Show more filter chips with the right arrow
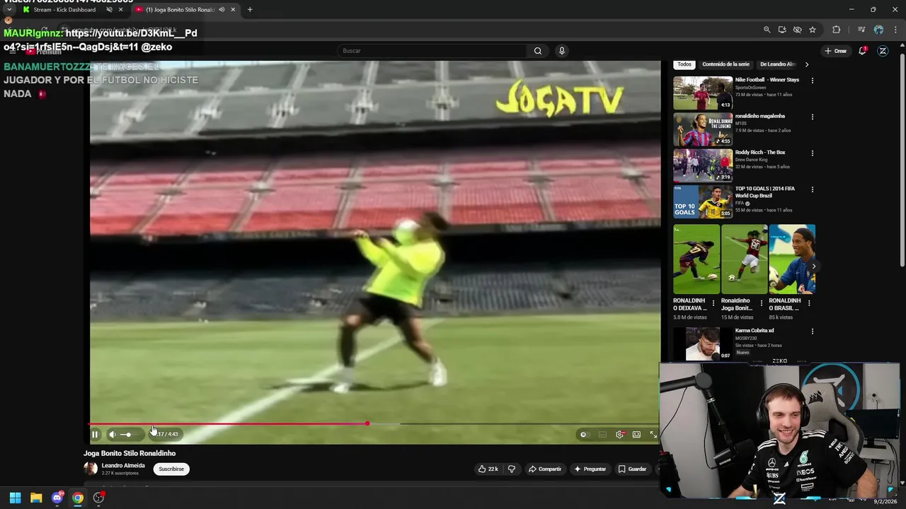This screenshot has height=509, width=906. [807, 64]
